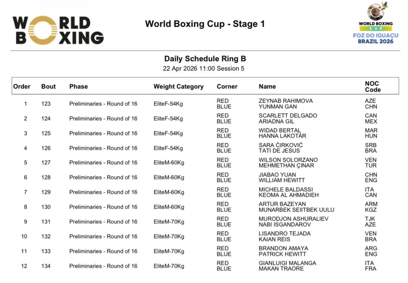Image resolution: width=408 pixels, height=283 pixels.
Task: Select boxer Scarlett Delgado's name
Action: click(288, 116)
